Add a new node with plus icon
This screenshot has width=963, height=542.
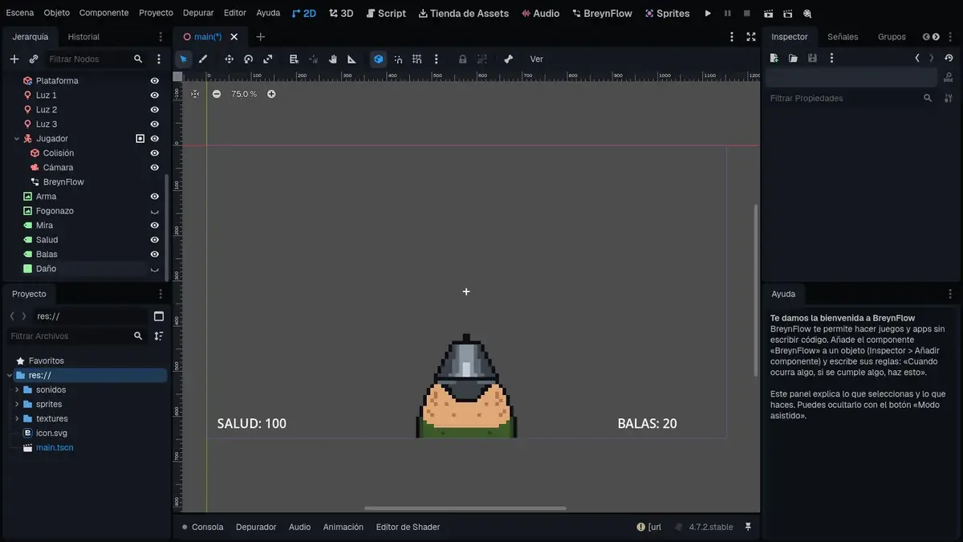(x=14, y=59)
